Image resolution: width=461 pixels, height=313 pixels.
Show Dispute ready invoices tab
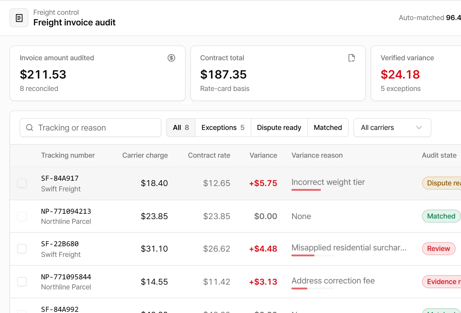pos(279,128)
